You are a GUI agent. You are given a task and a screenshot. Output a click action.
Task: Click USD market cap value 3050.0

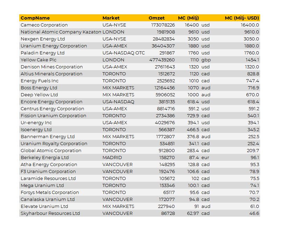[x=251, y=39]
